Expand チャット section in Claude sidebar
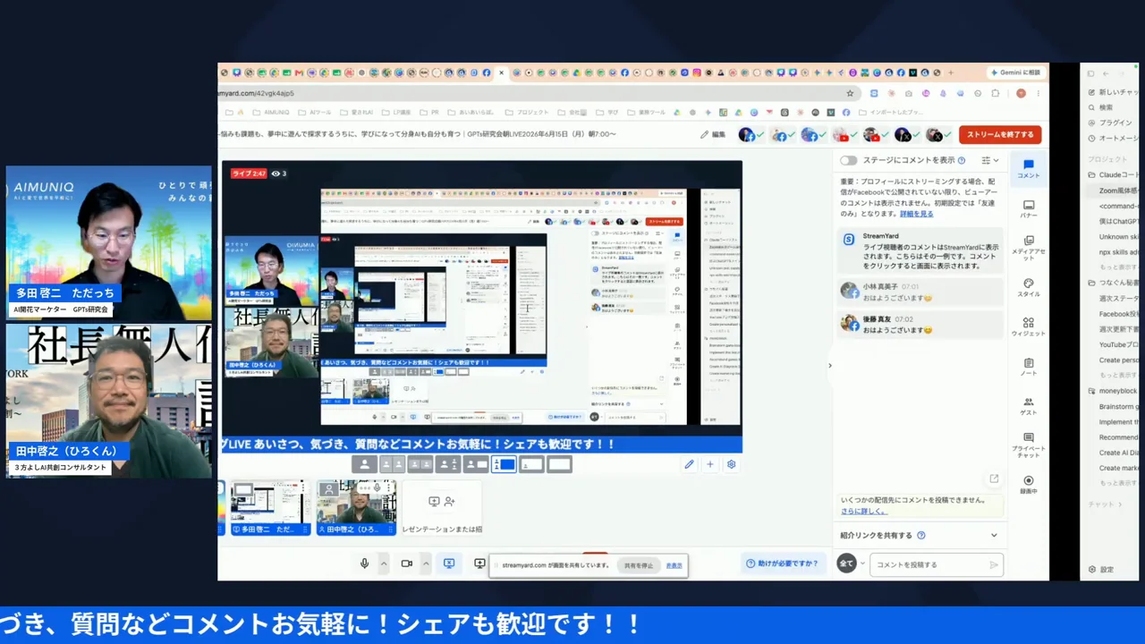 pyautogui.click(x=1105, y=504)
